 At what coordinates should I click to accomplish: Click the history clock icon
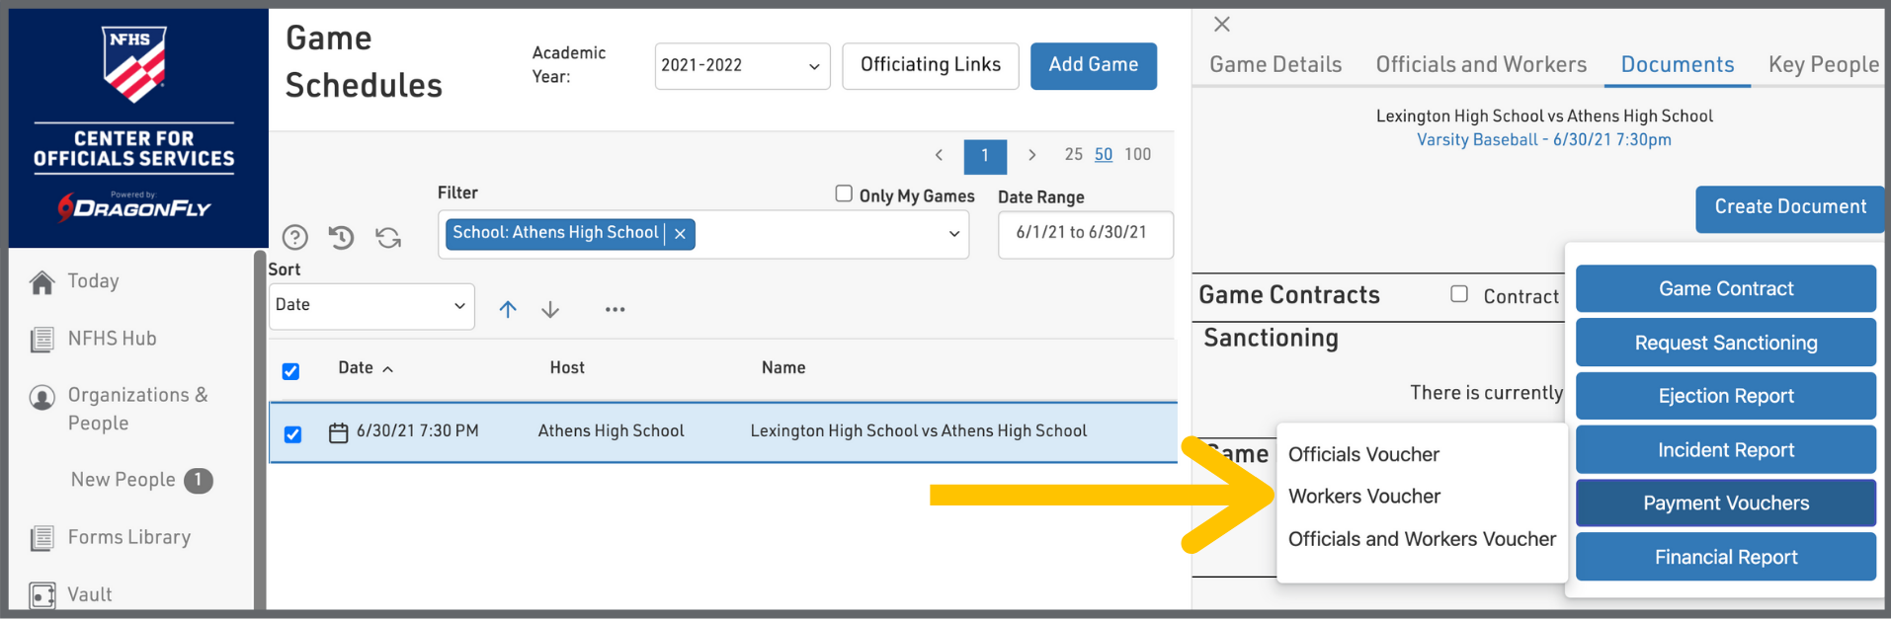click(x=341, y=237)
